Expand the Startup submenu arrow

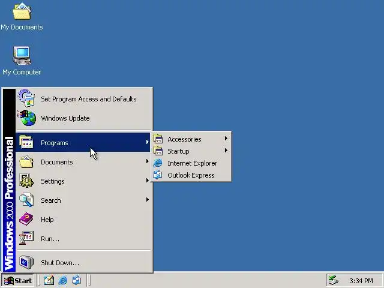[226, 151]
